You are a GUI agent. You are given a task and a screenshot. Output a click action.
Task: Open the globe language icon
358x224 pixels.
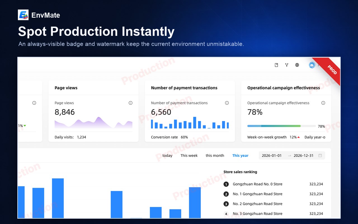point(297,65)
